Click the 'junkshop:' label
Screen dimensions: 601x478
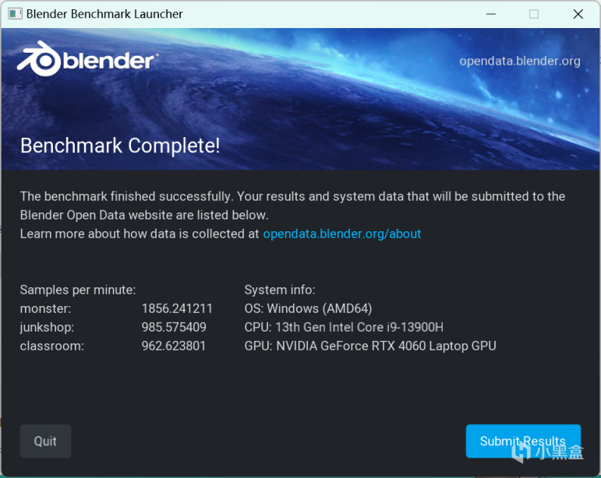[47, 327]
